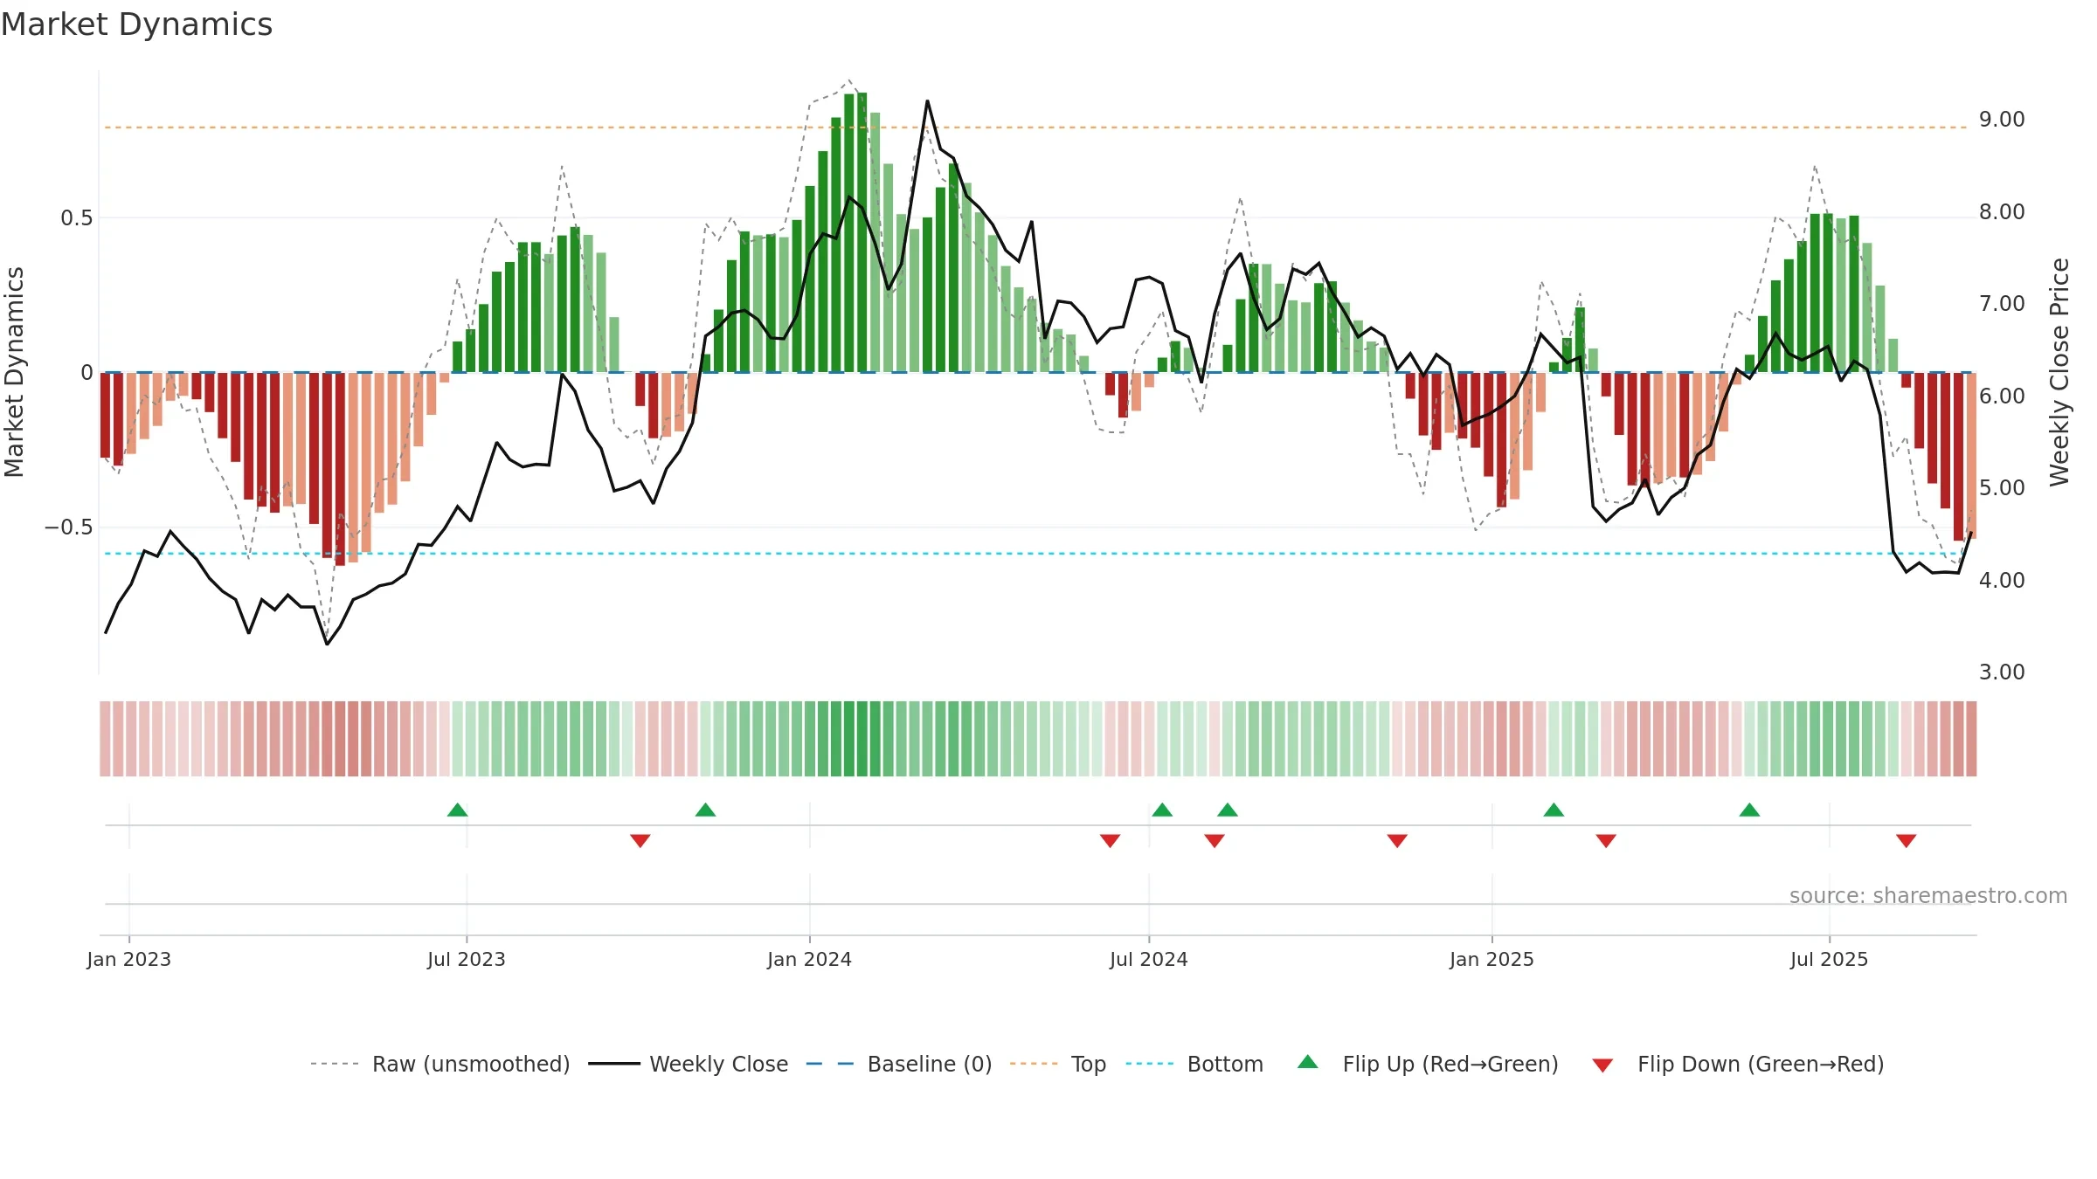Click the 8.00 price axis label
2097x1179 pixels.
2002,212
